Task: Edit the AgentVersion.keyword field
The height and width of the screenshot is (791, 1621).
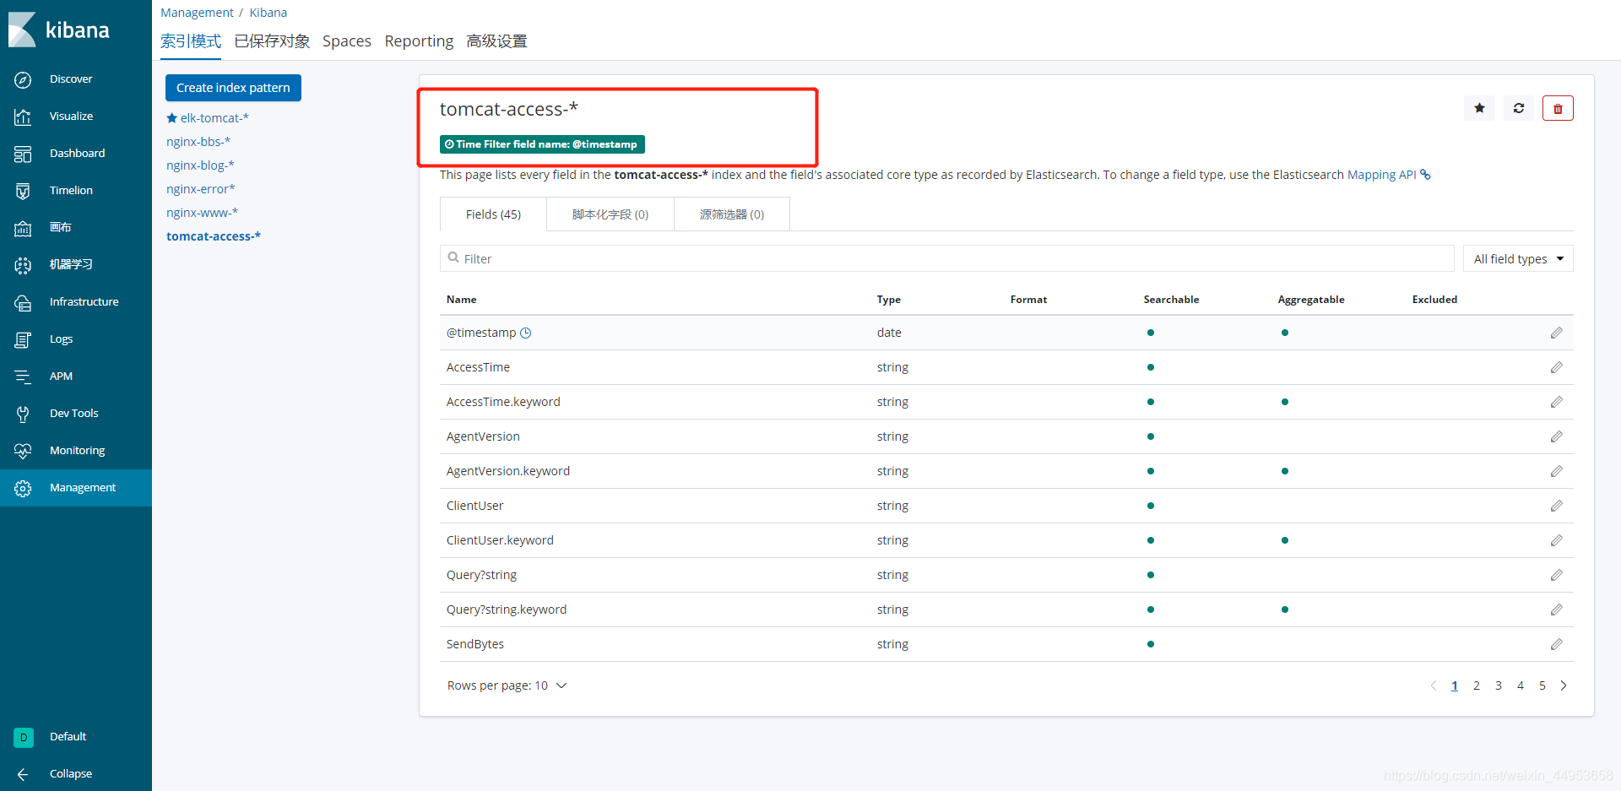Action: tap(1557, 471)
